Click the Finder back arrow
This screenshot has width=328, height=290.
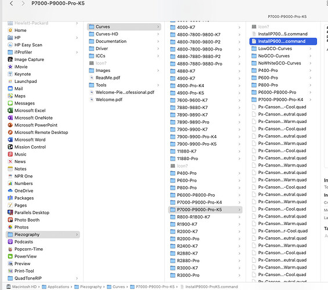tap(11, 3)
